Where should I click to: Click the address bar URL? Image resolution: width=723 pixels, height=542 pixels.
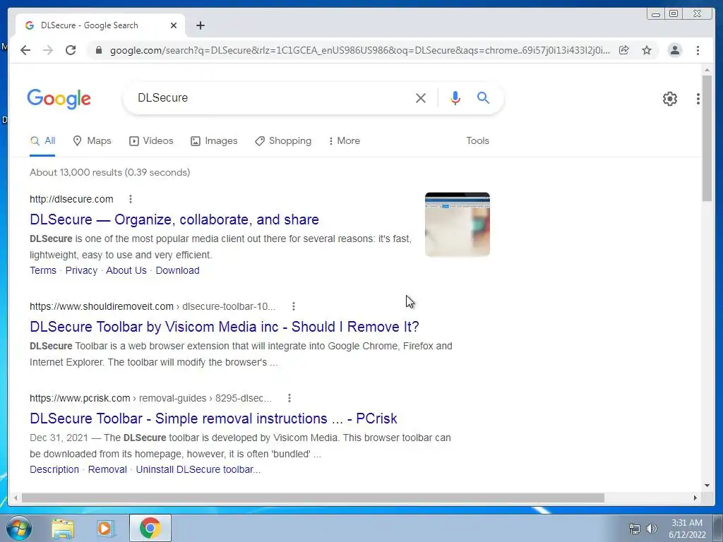coord(359,50)
